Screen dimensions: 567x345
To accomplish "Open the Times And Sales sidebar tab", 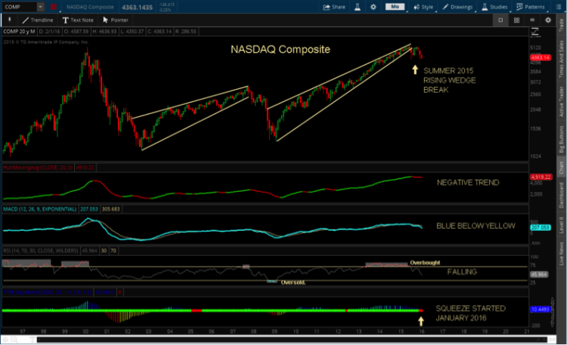I will (x=561, y=59).
